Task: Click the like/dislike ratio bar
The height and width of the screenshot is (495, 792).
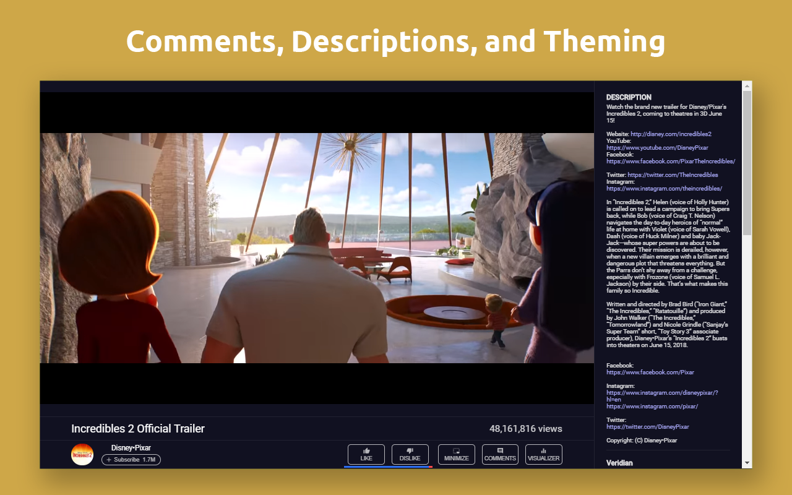Action: (388, 467)
